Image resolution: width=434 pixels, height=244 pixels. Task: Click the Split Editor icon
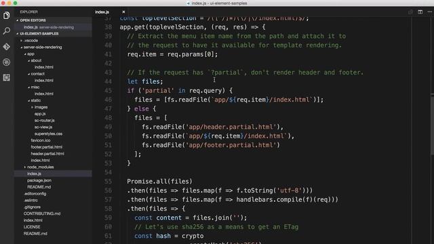click(x=420, y=12)
